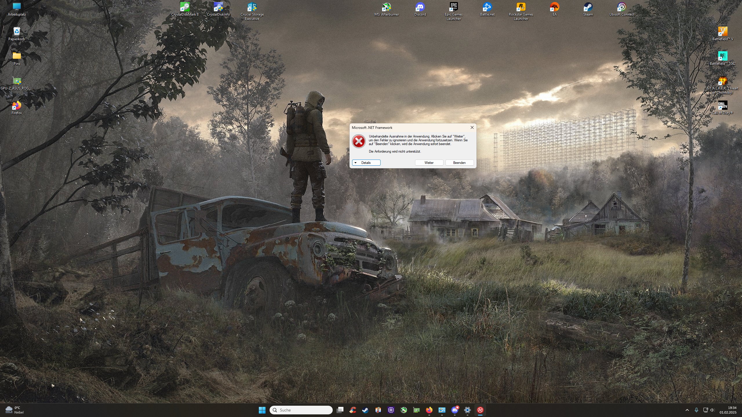Viewport: 742px width, 417px height.
Task: Click the Beenden button
Action: [x=459, y=163]
